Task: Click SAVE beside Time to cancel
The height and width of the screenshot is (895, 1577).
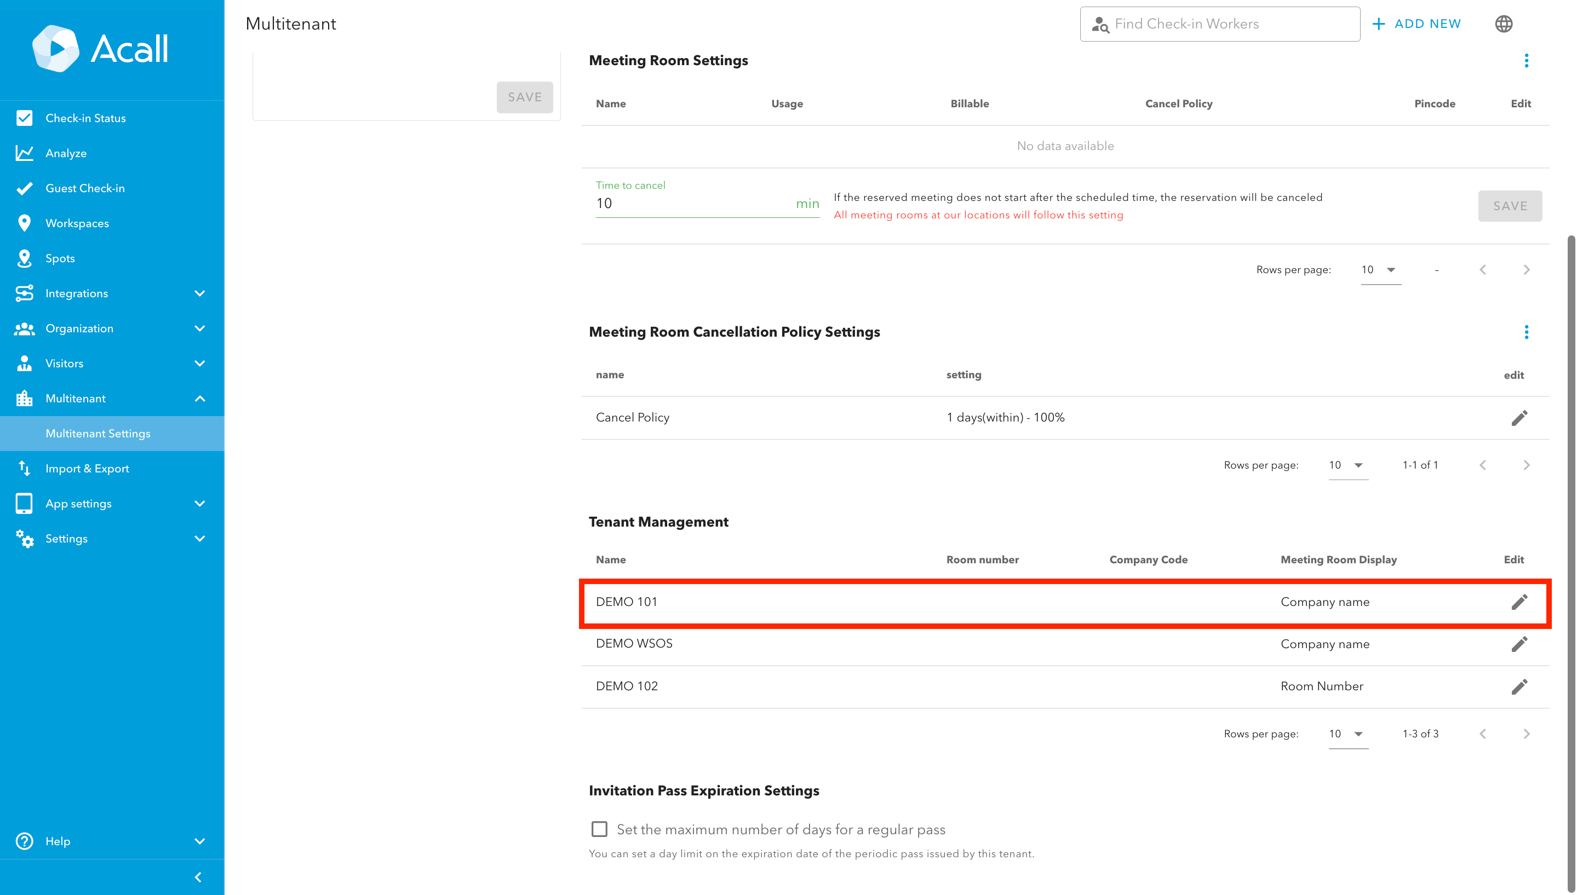Action: tap(1509, 206)
